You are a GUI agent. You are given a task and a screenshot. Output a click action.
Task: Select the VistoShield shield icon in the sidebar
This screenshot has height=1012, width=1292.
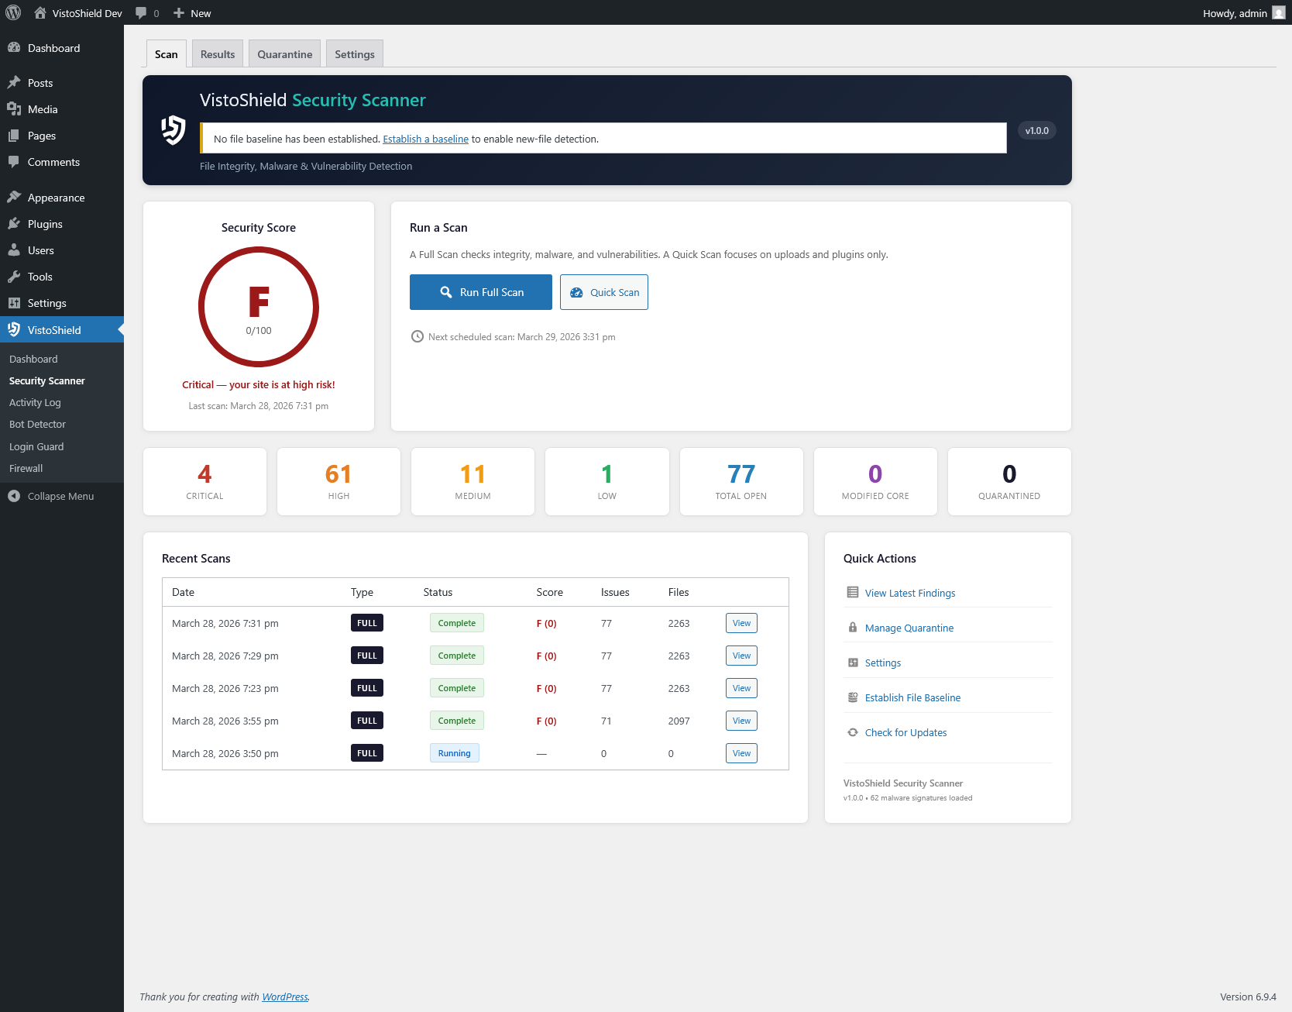point(14,329)
